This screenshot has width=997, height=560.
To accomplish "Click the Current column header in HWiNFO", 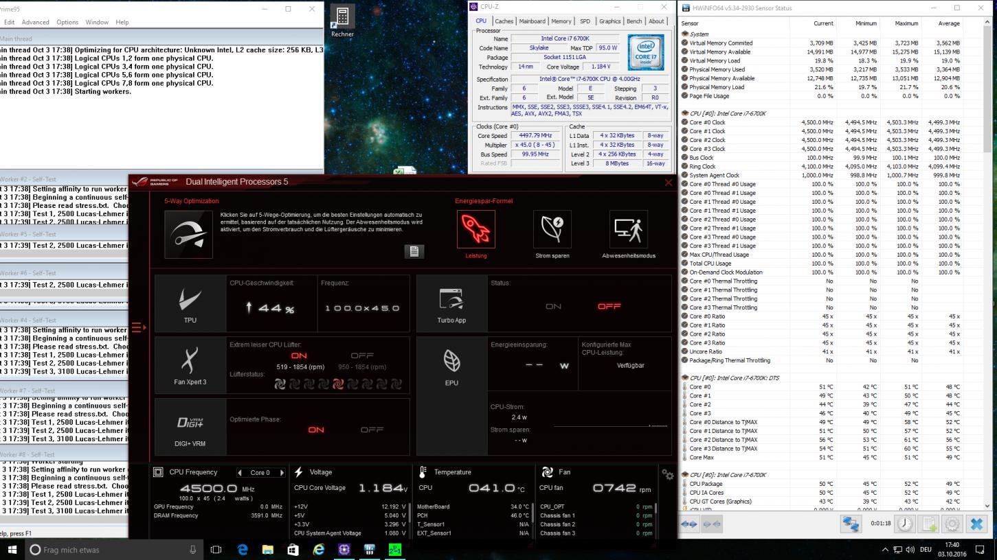I will (x=813, y=23).
